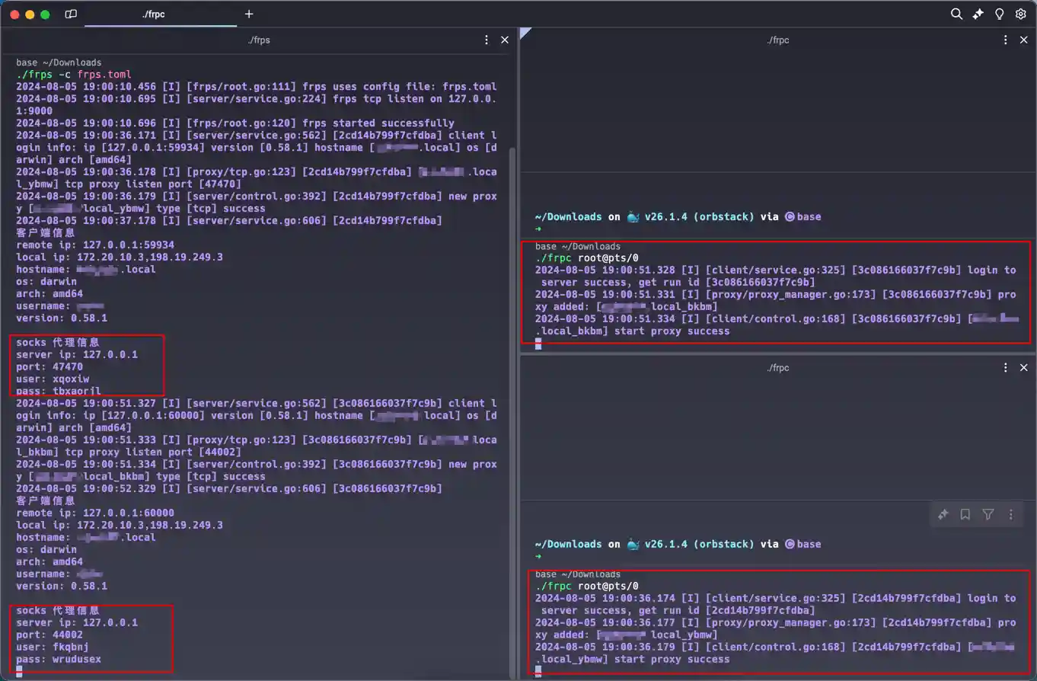Image resolution: width=1037 pixels, height=681 pixels.
Task: Click the bookmark icon in block toolbar
Action: coord(965,515)
